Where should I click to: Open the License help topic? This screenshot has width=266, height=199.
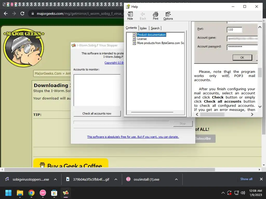[142, 39]
